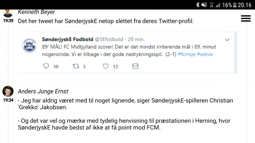The width and height of the screenshot is (255, 143).
Task: Open Kenneth Beyer's profile photo
Action: (8, 13)
